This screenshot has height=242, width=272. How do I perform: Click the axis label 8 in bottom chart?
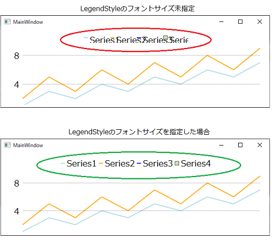[x=16, y=183]
